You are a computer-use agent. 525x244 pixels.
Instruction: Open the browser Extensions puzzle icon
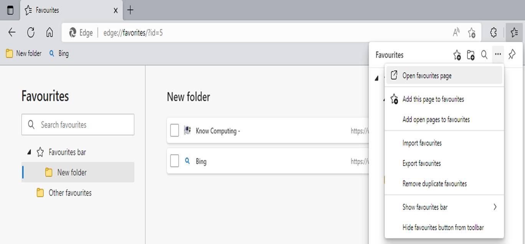(x=493, y=33)
